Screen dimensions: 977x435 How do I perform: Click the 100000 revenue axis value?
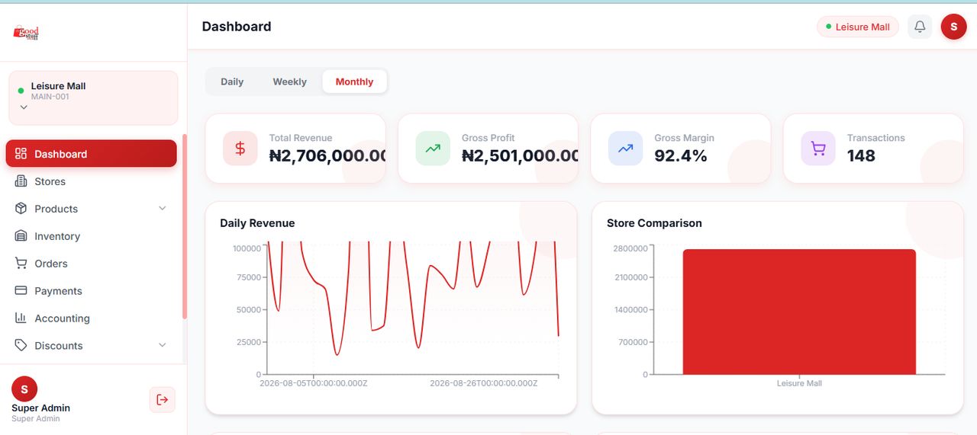(247, 248)
